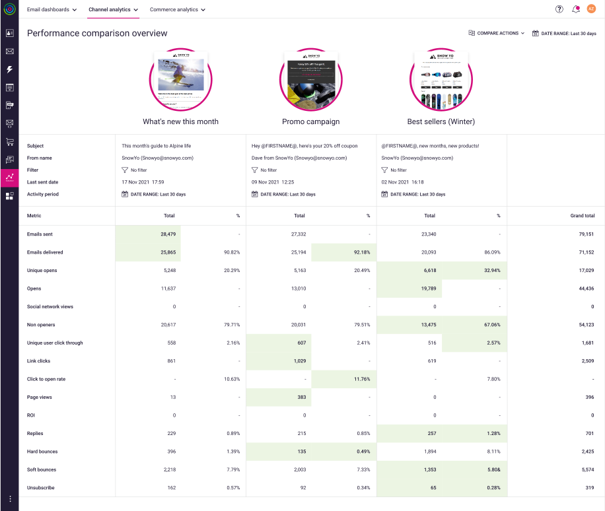Screen dimensions: 605x511
Task: Open the forms icon in the sidebar
Action: coord(9,86)
